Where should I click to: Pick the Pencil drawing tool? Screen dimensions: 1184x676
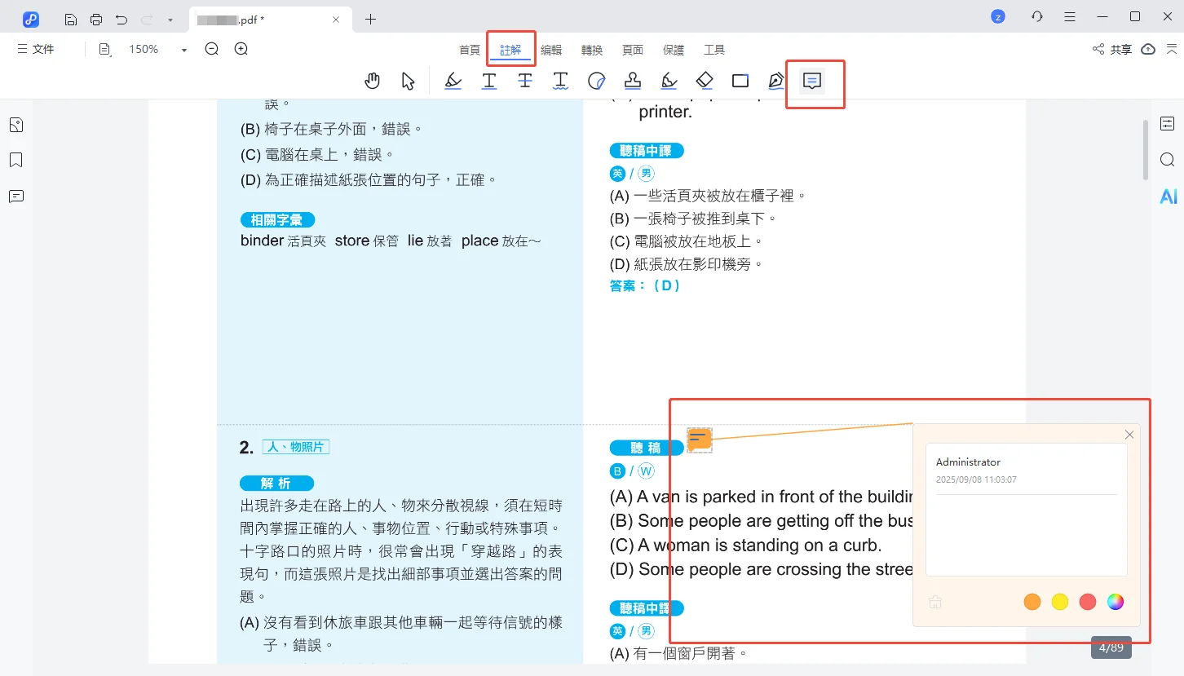pyautogui.click(x=668, y=80)
